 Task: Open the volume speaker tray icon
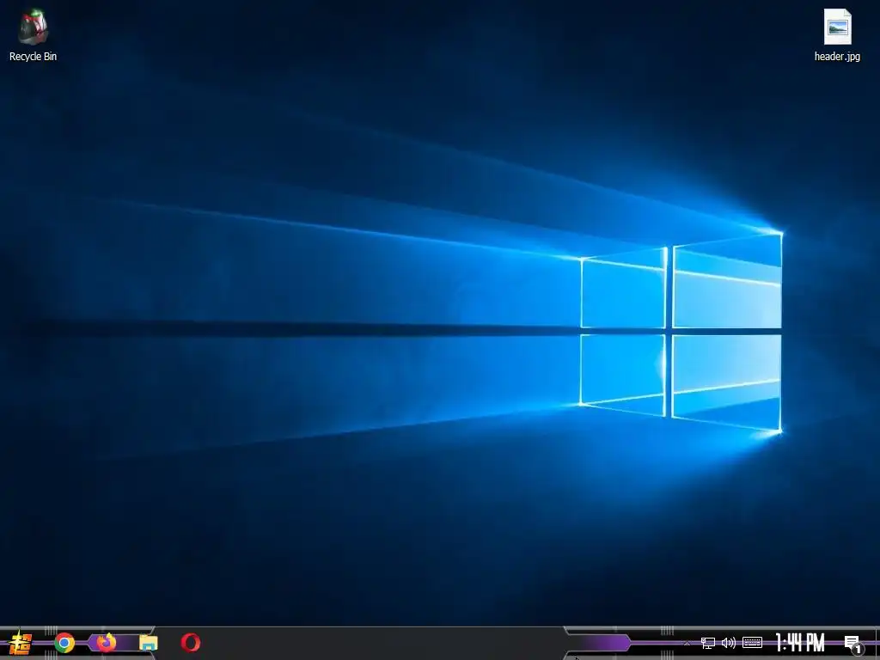[729, 643]
